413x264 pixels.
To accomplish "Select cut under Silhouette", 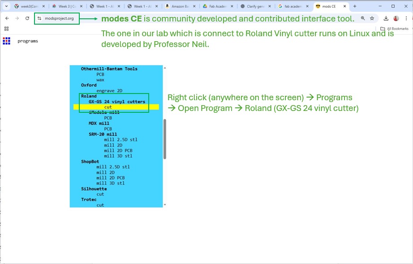I will click(100, 194).
